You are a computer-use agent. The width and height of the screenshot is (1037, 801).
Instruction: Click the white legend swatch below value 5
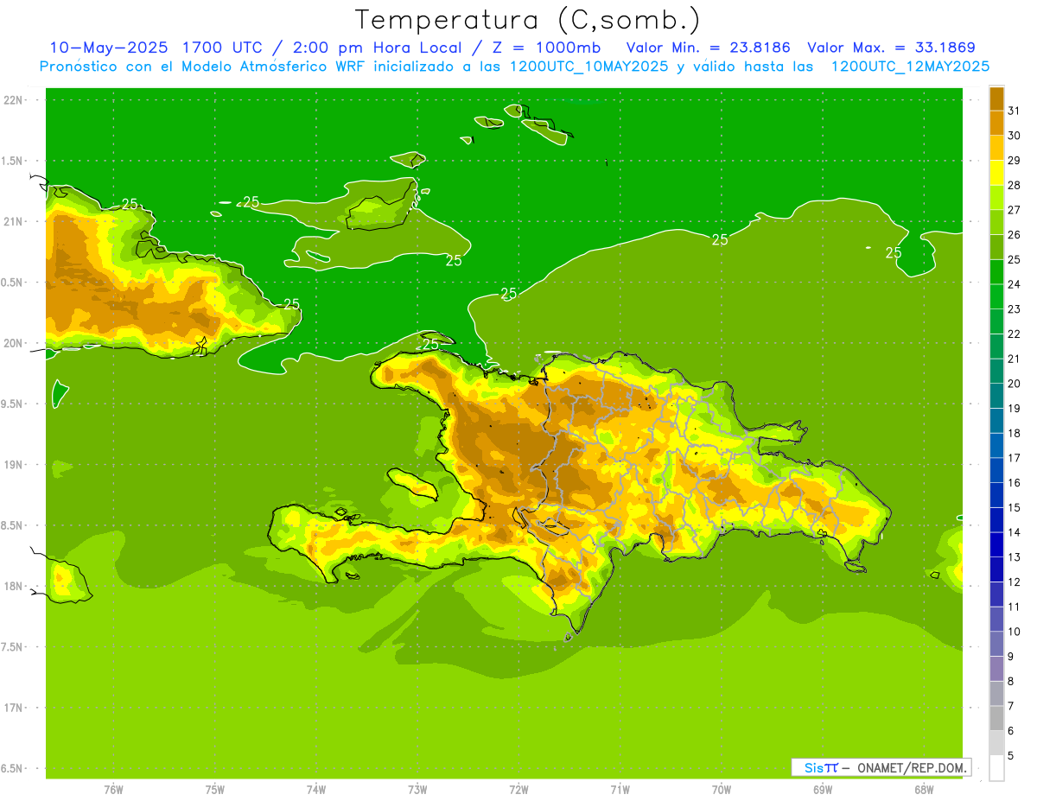point(996,768)
